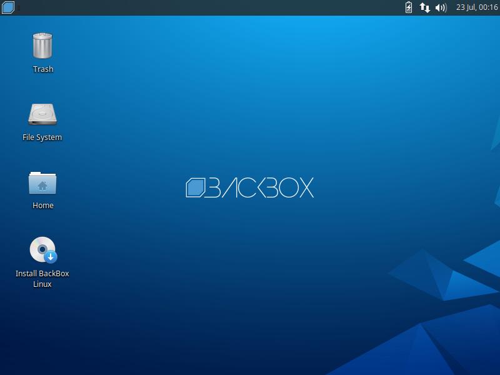The width and height of the screenshot is (500, 375).
Task: Select the Home folder icon
Action: pyautogui.click(x=42, y=182)
